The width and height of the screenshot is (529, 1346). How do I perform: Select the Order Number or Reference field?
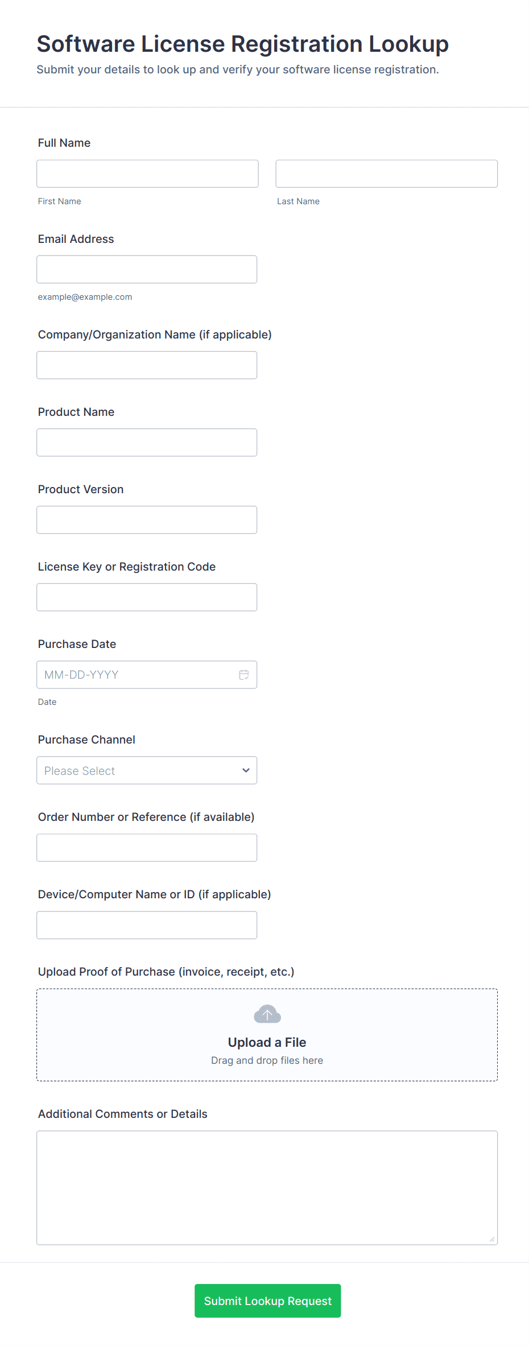pyautogui.click(x=146, y=848)
